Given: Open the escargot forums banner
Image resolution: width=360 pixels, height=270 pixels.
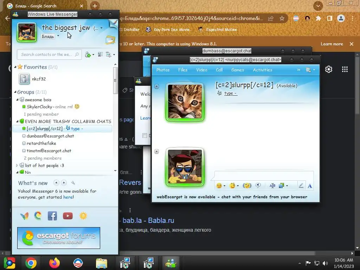Looking at the screenshot, I should click(x=59, y=238).
